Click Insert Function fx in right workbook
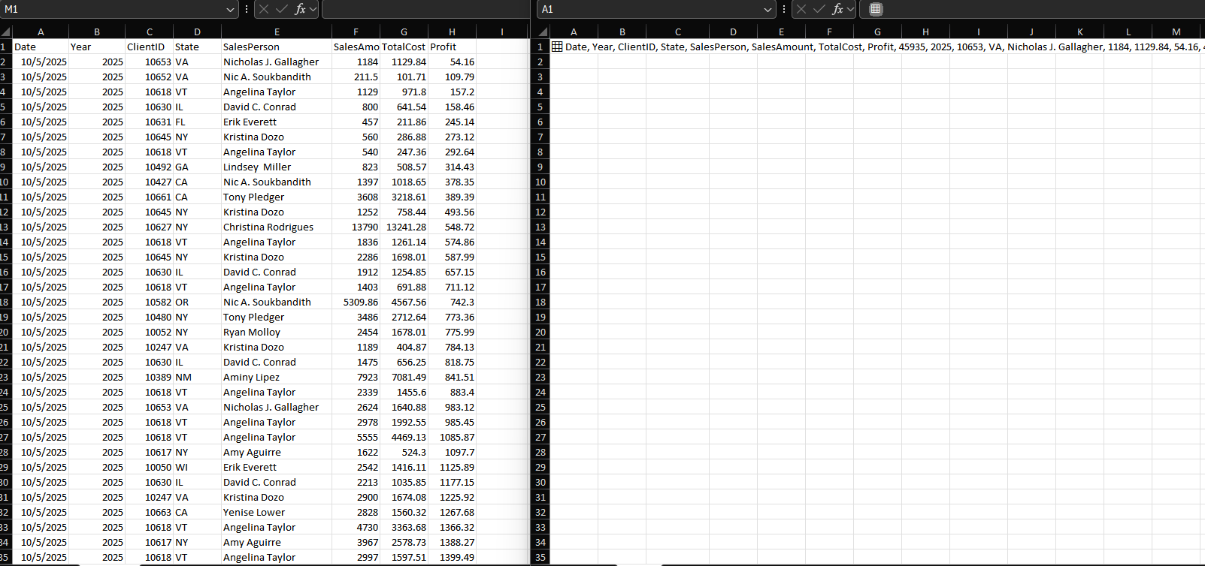The image size is (1205, 566). (837, 9)
